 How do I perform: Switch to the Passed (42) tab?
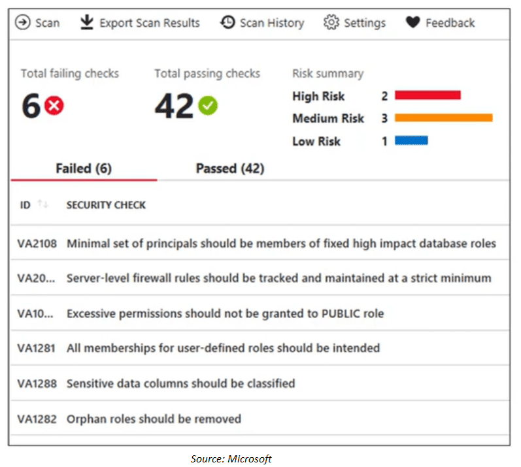tap(230, 169)
